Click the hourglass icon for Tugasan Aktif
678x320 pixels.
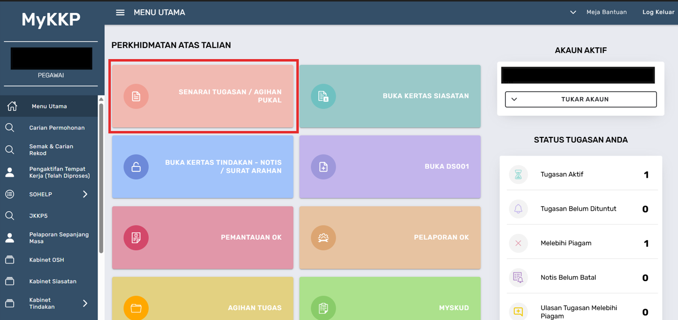(x=518, y=174)
